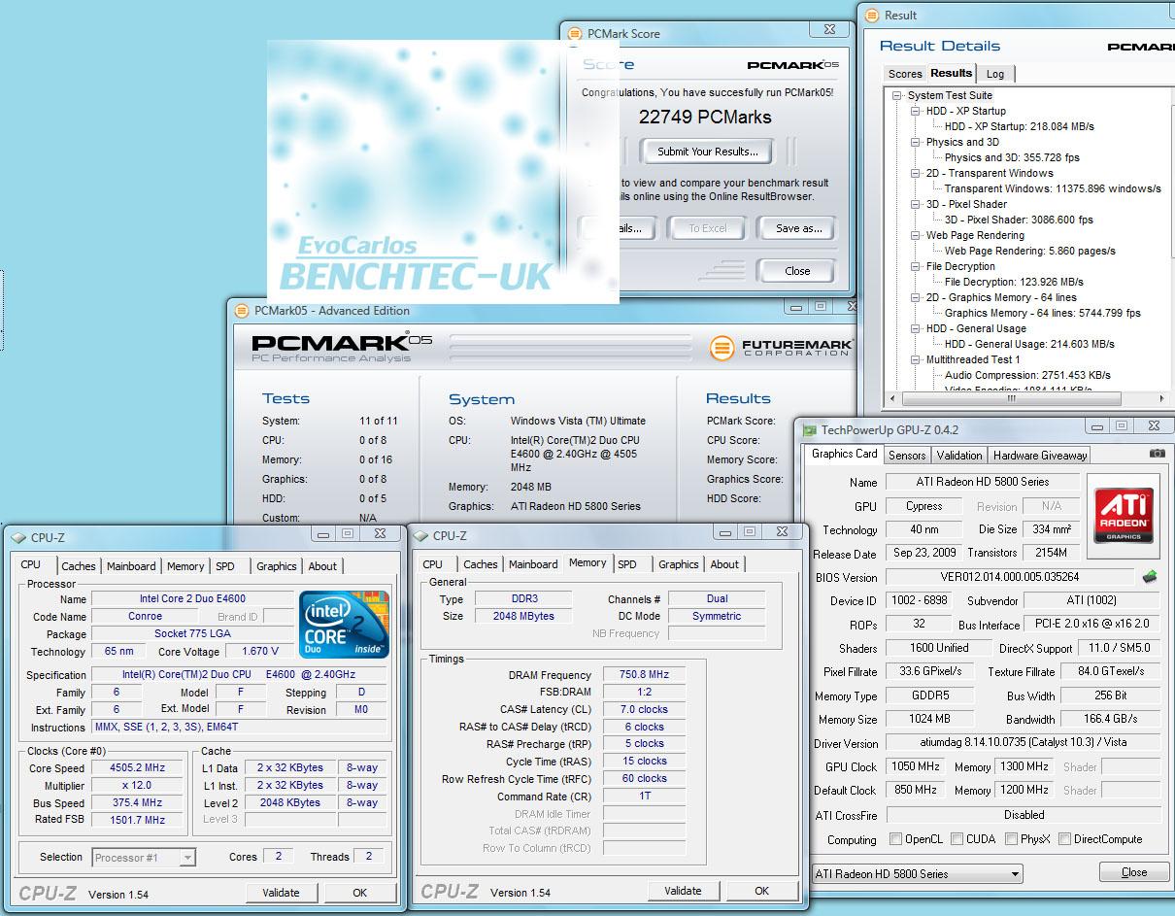Click the Result tree horizontal scrollbar thumb
The image size is (1175, 916).
(1011, 398)
